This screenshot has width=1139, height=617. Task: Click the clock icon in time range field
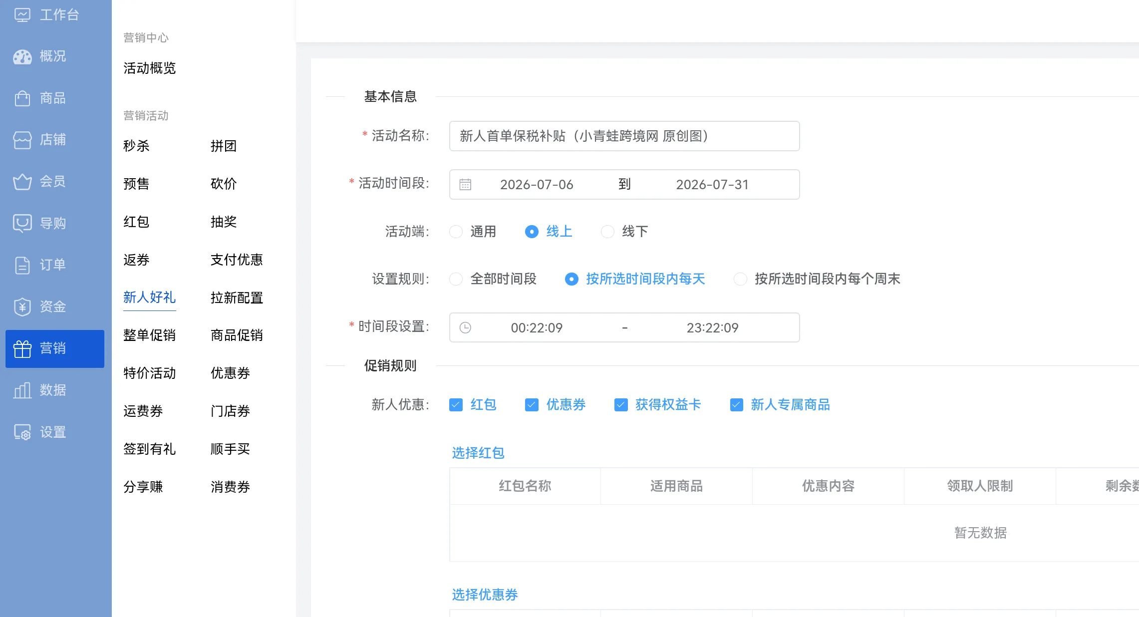click(x=465, y=328)
